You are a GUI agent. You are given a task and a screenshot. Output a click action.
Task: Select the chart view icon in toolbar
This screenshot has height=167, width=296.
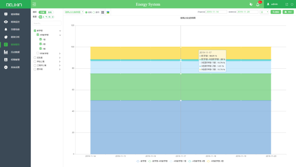click(108, 12)
